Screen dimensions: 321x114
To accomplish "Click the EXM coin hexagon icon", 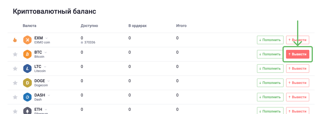I will [27, 40].
